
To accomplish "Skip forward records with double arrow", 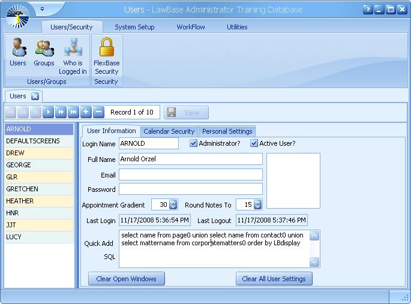I will click(61, 112).
